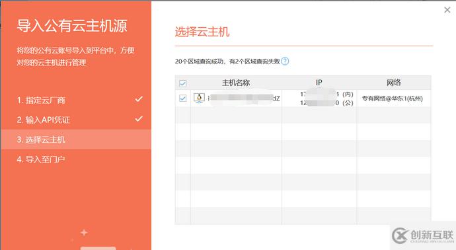The height and width of the screenshot is (250, 456).
Task: Toggle the select-all checkbox in table header
Action: 182,83
